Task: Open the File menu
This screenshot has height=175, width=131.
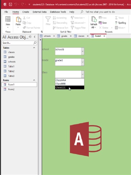Action: pyautogui.click(x=6, y=12)
